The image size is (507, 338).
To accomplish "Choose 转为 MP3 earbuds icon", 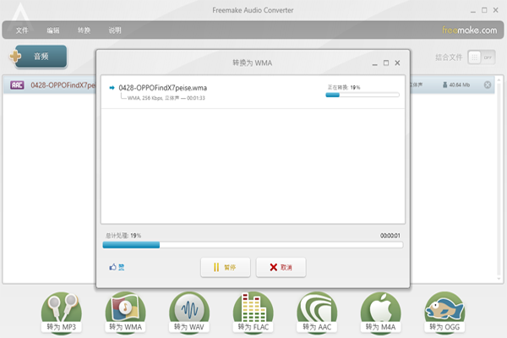I will [x=62, y=313].
